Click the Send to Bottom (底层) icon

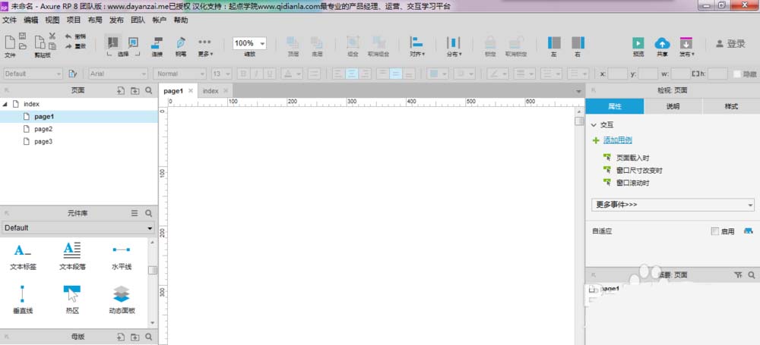click(317, 42)
